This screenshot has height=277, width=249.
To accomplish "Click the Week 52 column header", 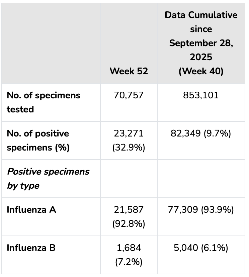I will 129,71.
